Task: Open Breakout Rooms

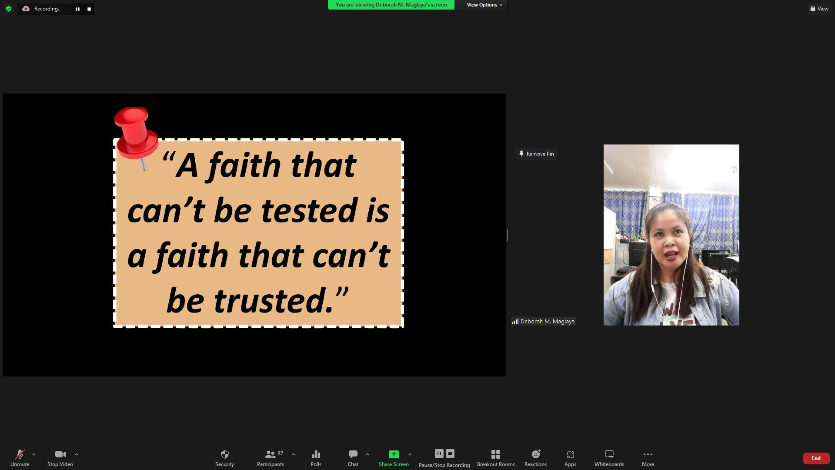Action: 496,458
